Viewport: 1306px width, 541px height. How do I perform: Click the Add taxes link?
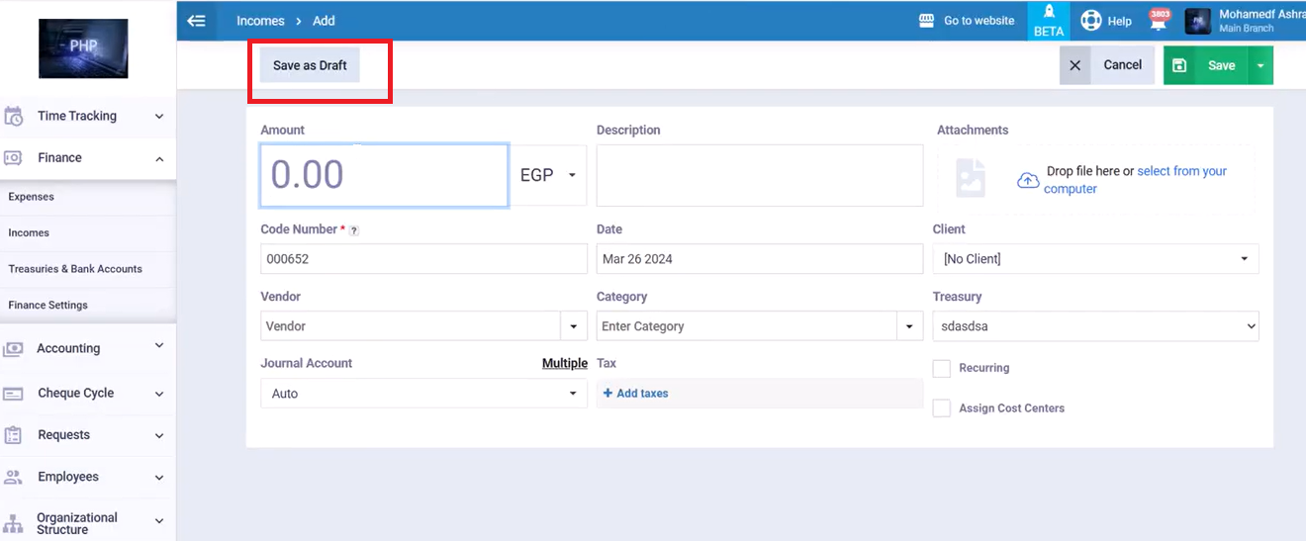(636, 394)
